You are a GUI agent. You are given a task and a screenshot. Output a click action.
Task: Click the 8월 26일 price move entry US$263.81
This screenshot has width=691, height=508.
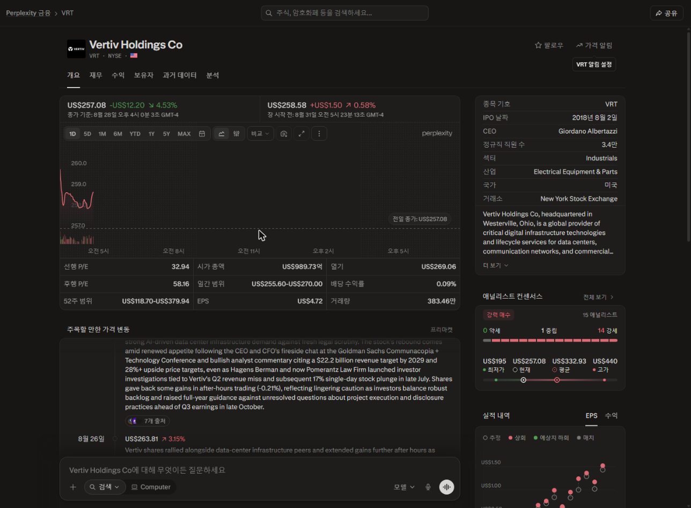tap(142, 439)
